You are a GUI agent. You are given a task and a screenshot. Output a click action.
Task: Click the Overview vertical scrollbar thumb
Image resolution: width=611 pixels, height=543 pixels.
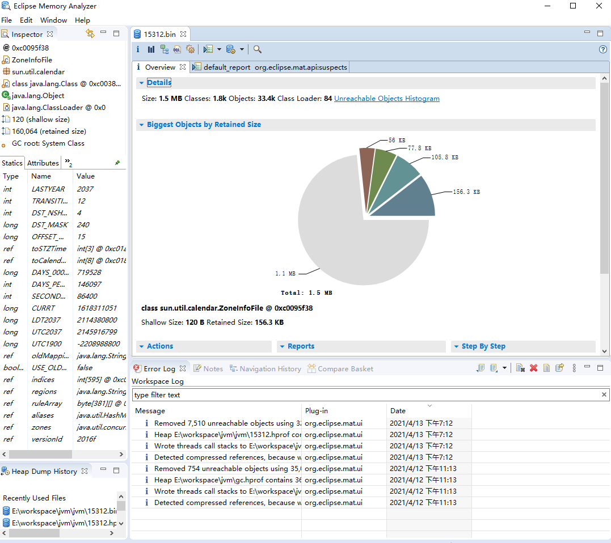604,178
